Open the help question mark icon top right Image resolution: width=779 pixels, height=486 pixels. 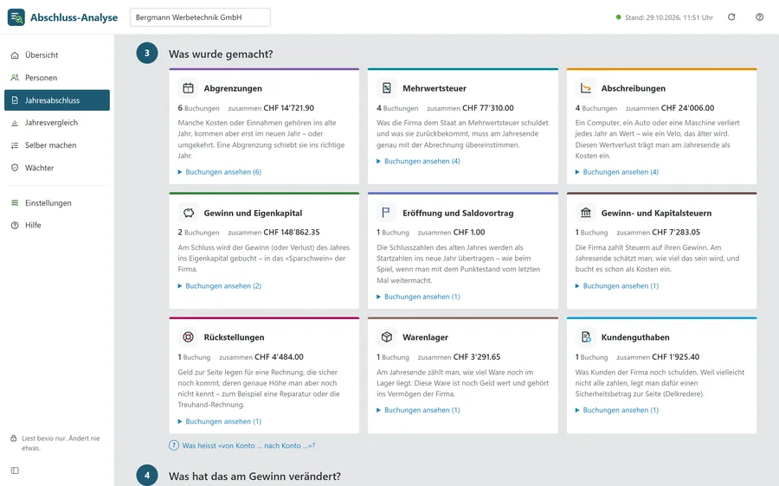[x=759, y=17]
